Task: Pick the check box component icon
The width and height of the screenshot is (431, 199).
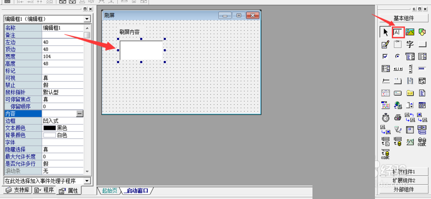Action: tap(386, 56)
